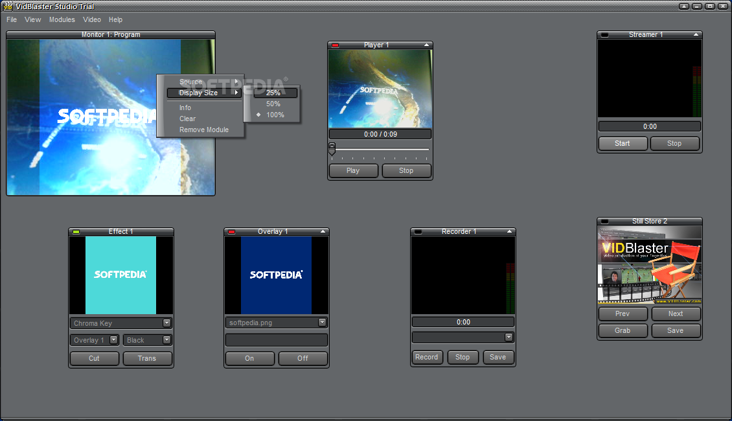Click Start in Streamer 1

click(623, 143)
